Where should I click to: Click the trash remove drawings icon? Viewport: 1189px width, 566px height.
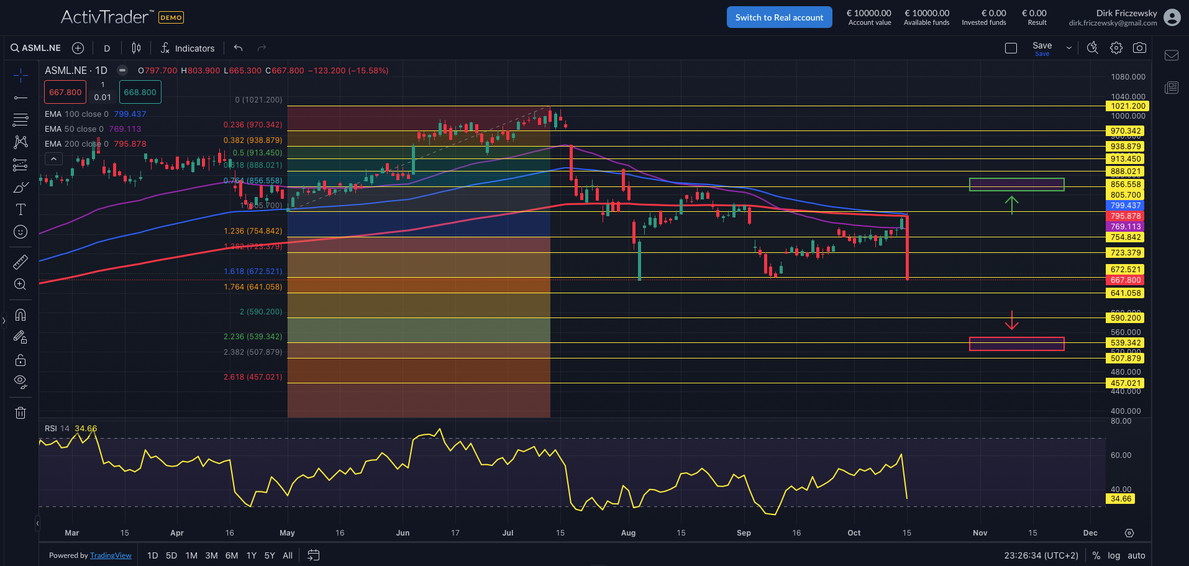(x=20, y=413)
